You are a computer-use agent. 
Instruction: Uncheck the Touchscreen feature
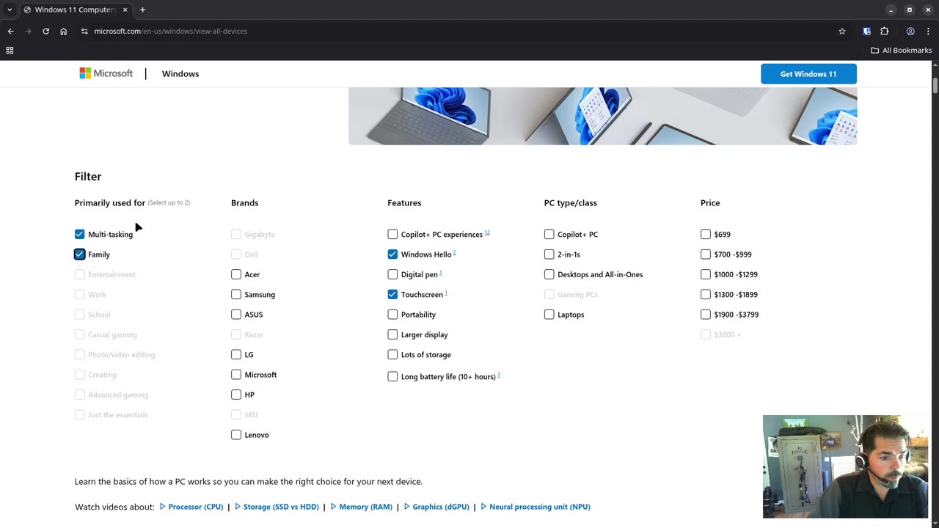pos(392,294)
